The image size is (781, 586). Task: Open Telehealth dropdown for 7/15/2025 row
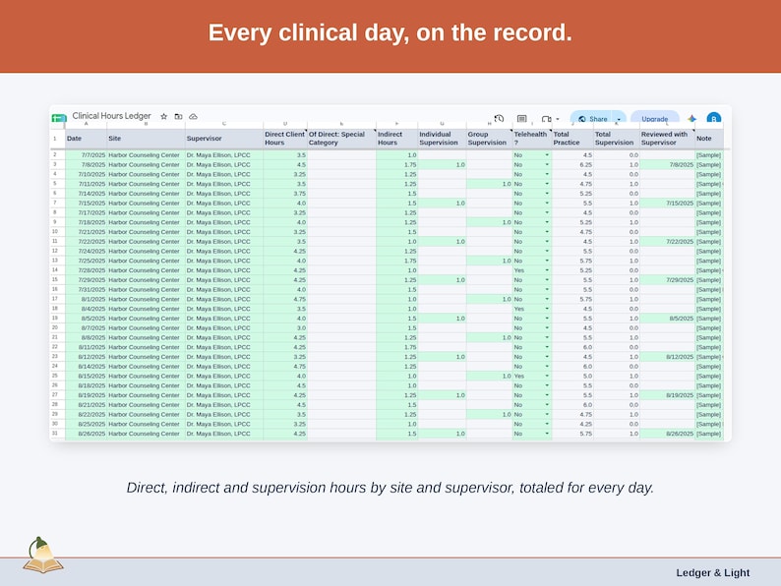click(x=547, y=204)
